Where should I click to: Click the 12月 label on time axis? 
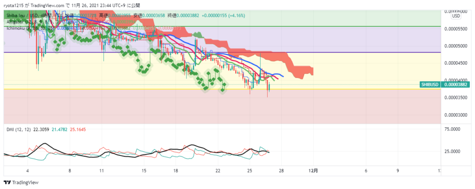click(314, 171)
